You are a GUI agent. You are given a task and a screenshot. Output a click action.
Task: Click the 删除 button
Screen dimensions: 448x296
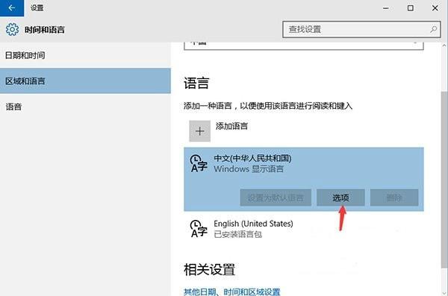click(394, 198)
